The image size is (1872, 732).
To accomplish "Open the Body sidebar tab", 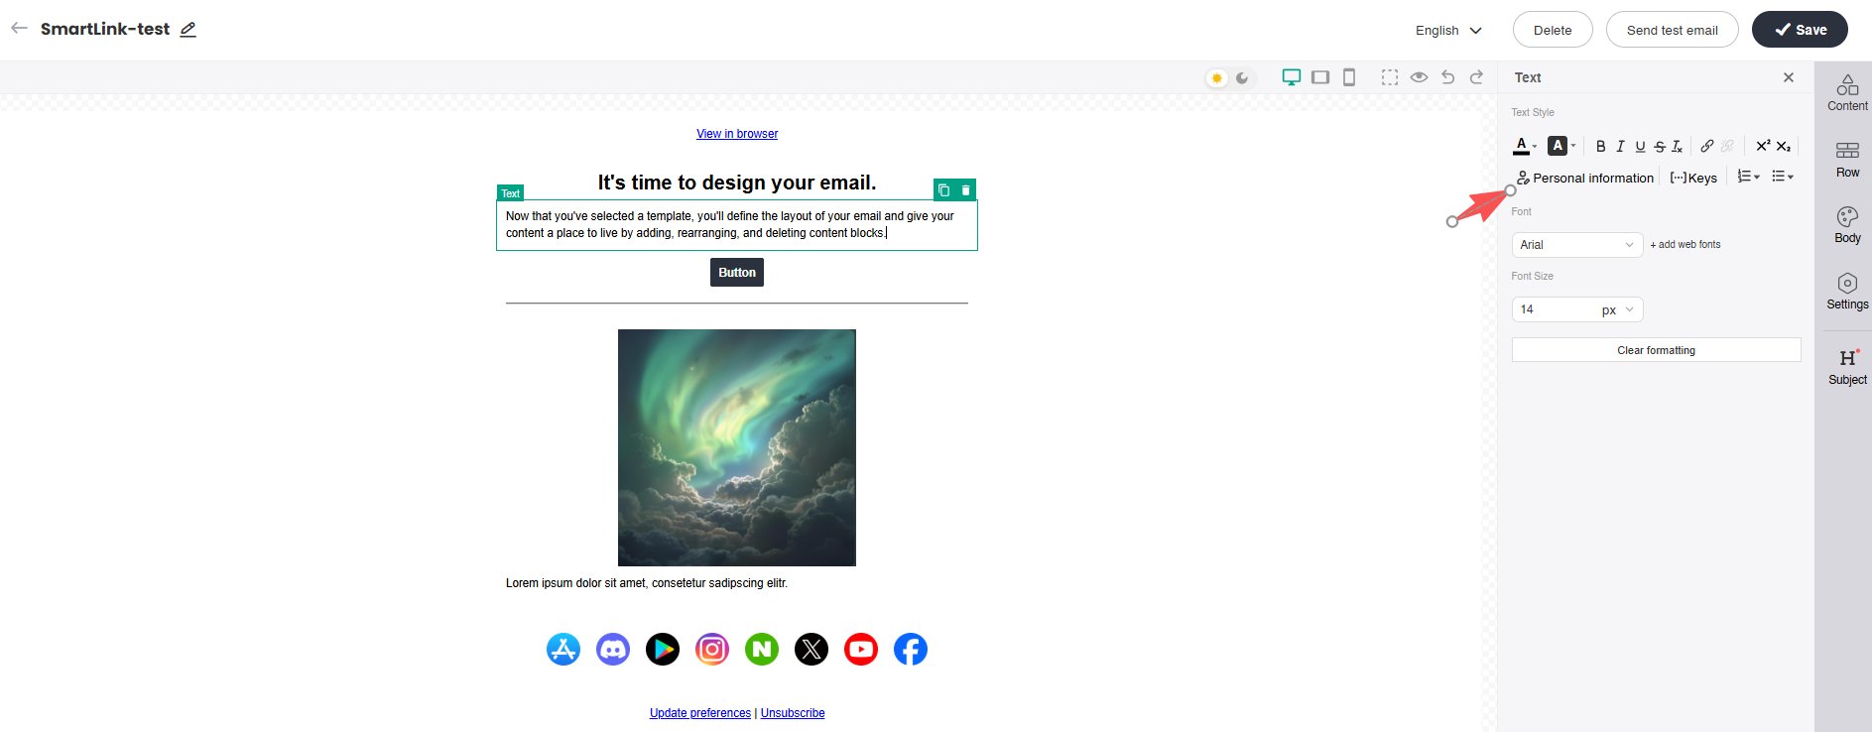I will pos(1847,224).
